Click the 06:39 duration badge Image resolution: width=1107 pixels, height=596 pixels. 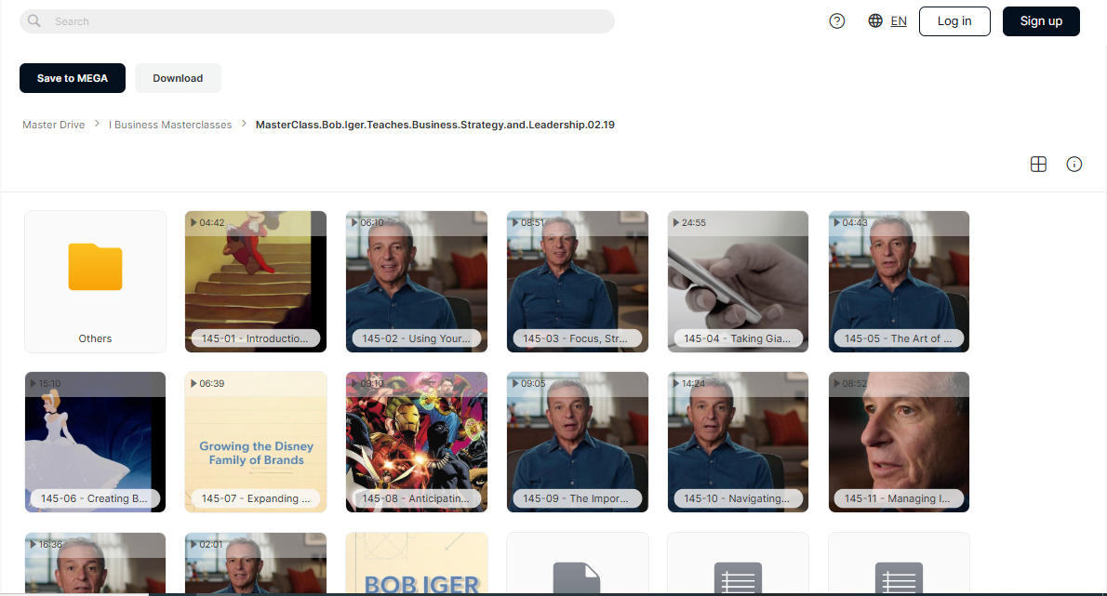click(207, 384)
